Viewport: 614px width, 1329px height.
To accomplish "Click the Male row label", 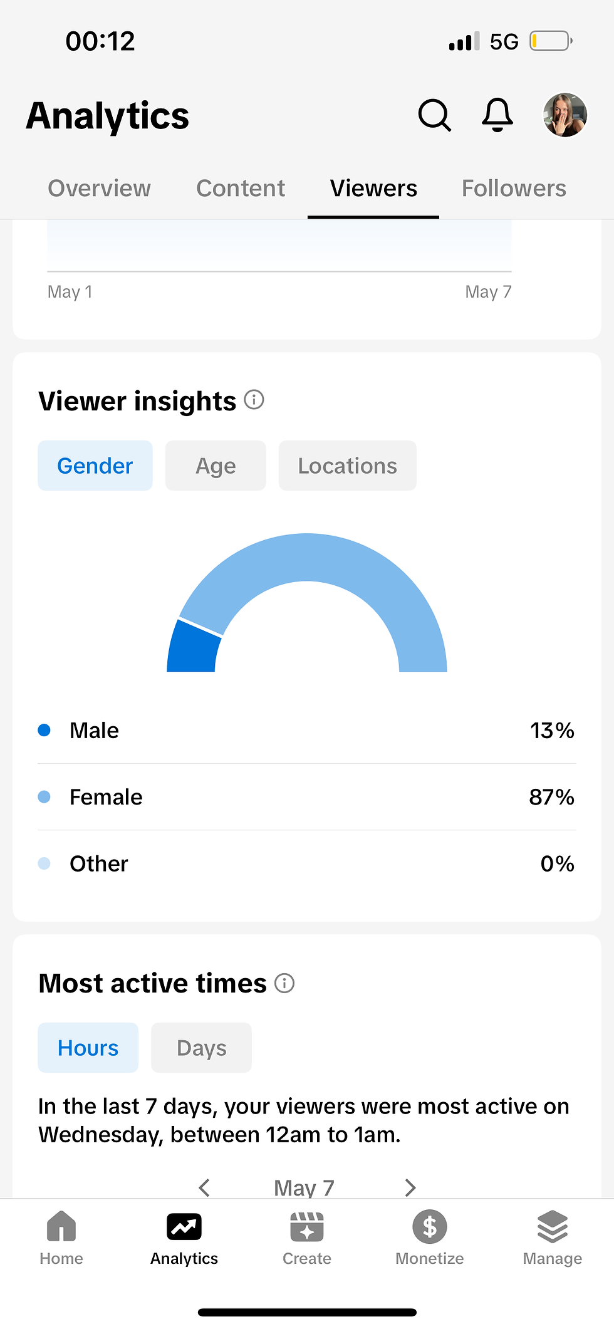I will (94, 730).
